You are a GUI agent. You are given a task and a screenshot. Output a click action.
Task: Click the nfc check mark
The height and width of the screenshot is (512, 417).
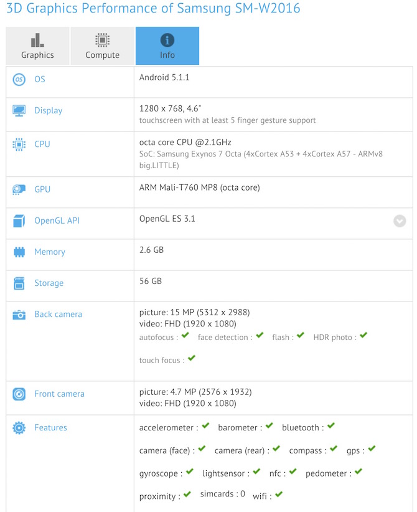click(x=293, y=472)
